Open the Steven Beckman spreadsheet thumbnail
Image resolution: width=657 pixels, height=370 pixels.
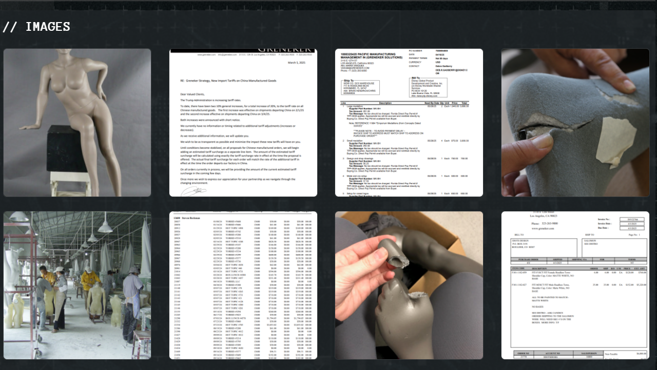click(x=243, y=285)
